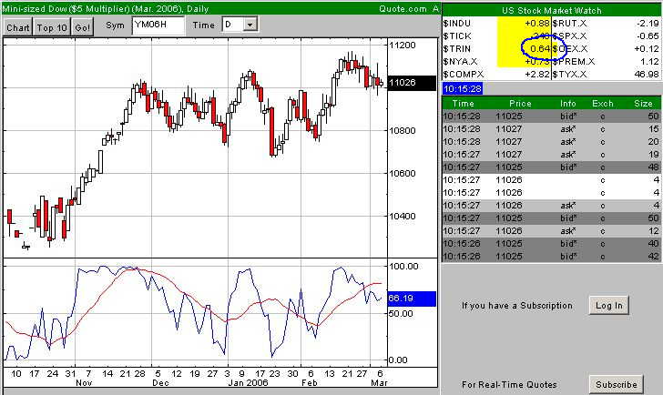Click the 10800 price axis label
The image size is (663, 395).
[x=403, y=130]
